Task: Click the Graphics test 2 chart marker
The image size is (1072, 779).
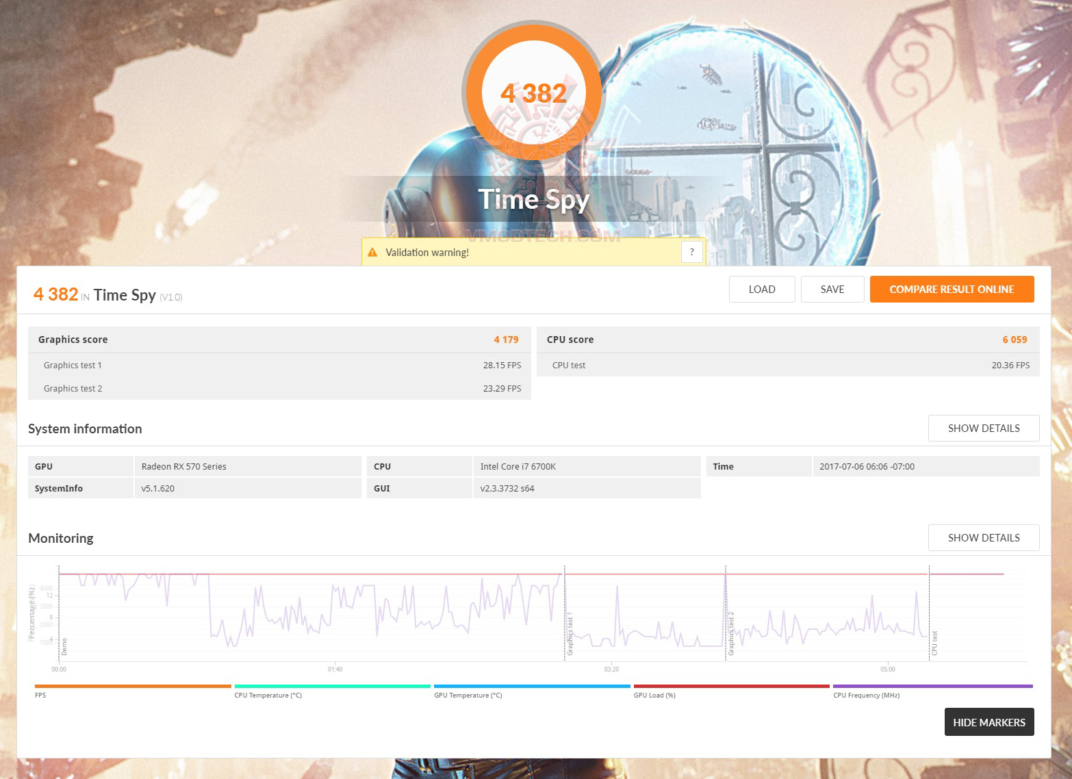Action: 731,633
